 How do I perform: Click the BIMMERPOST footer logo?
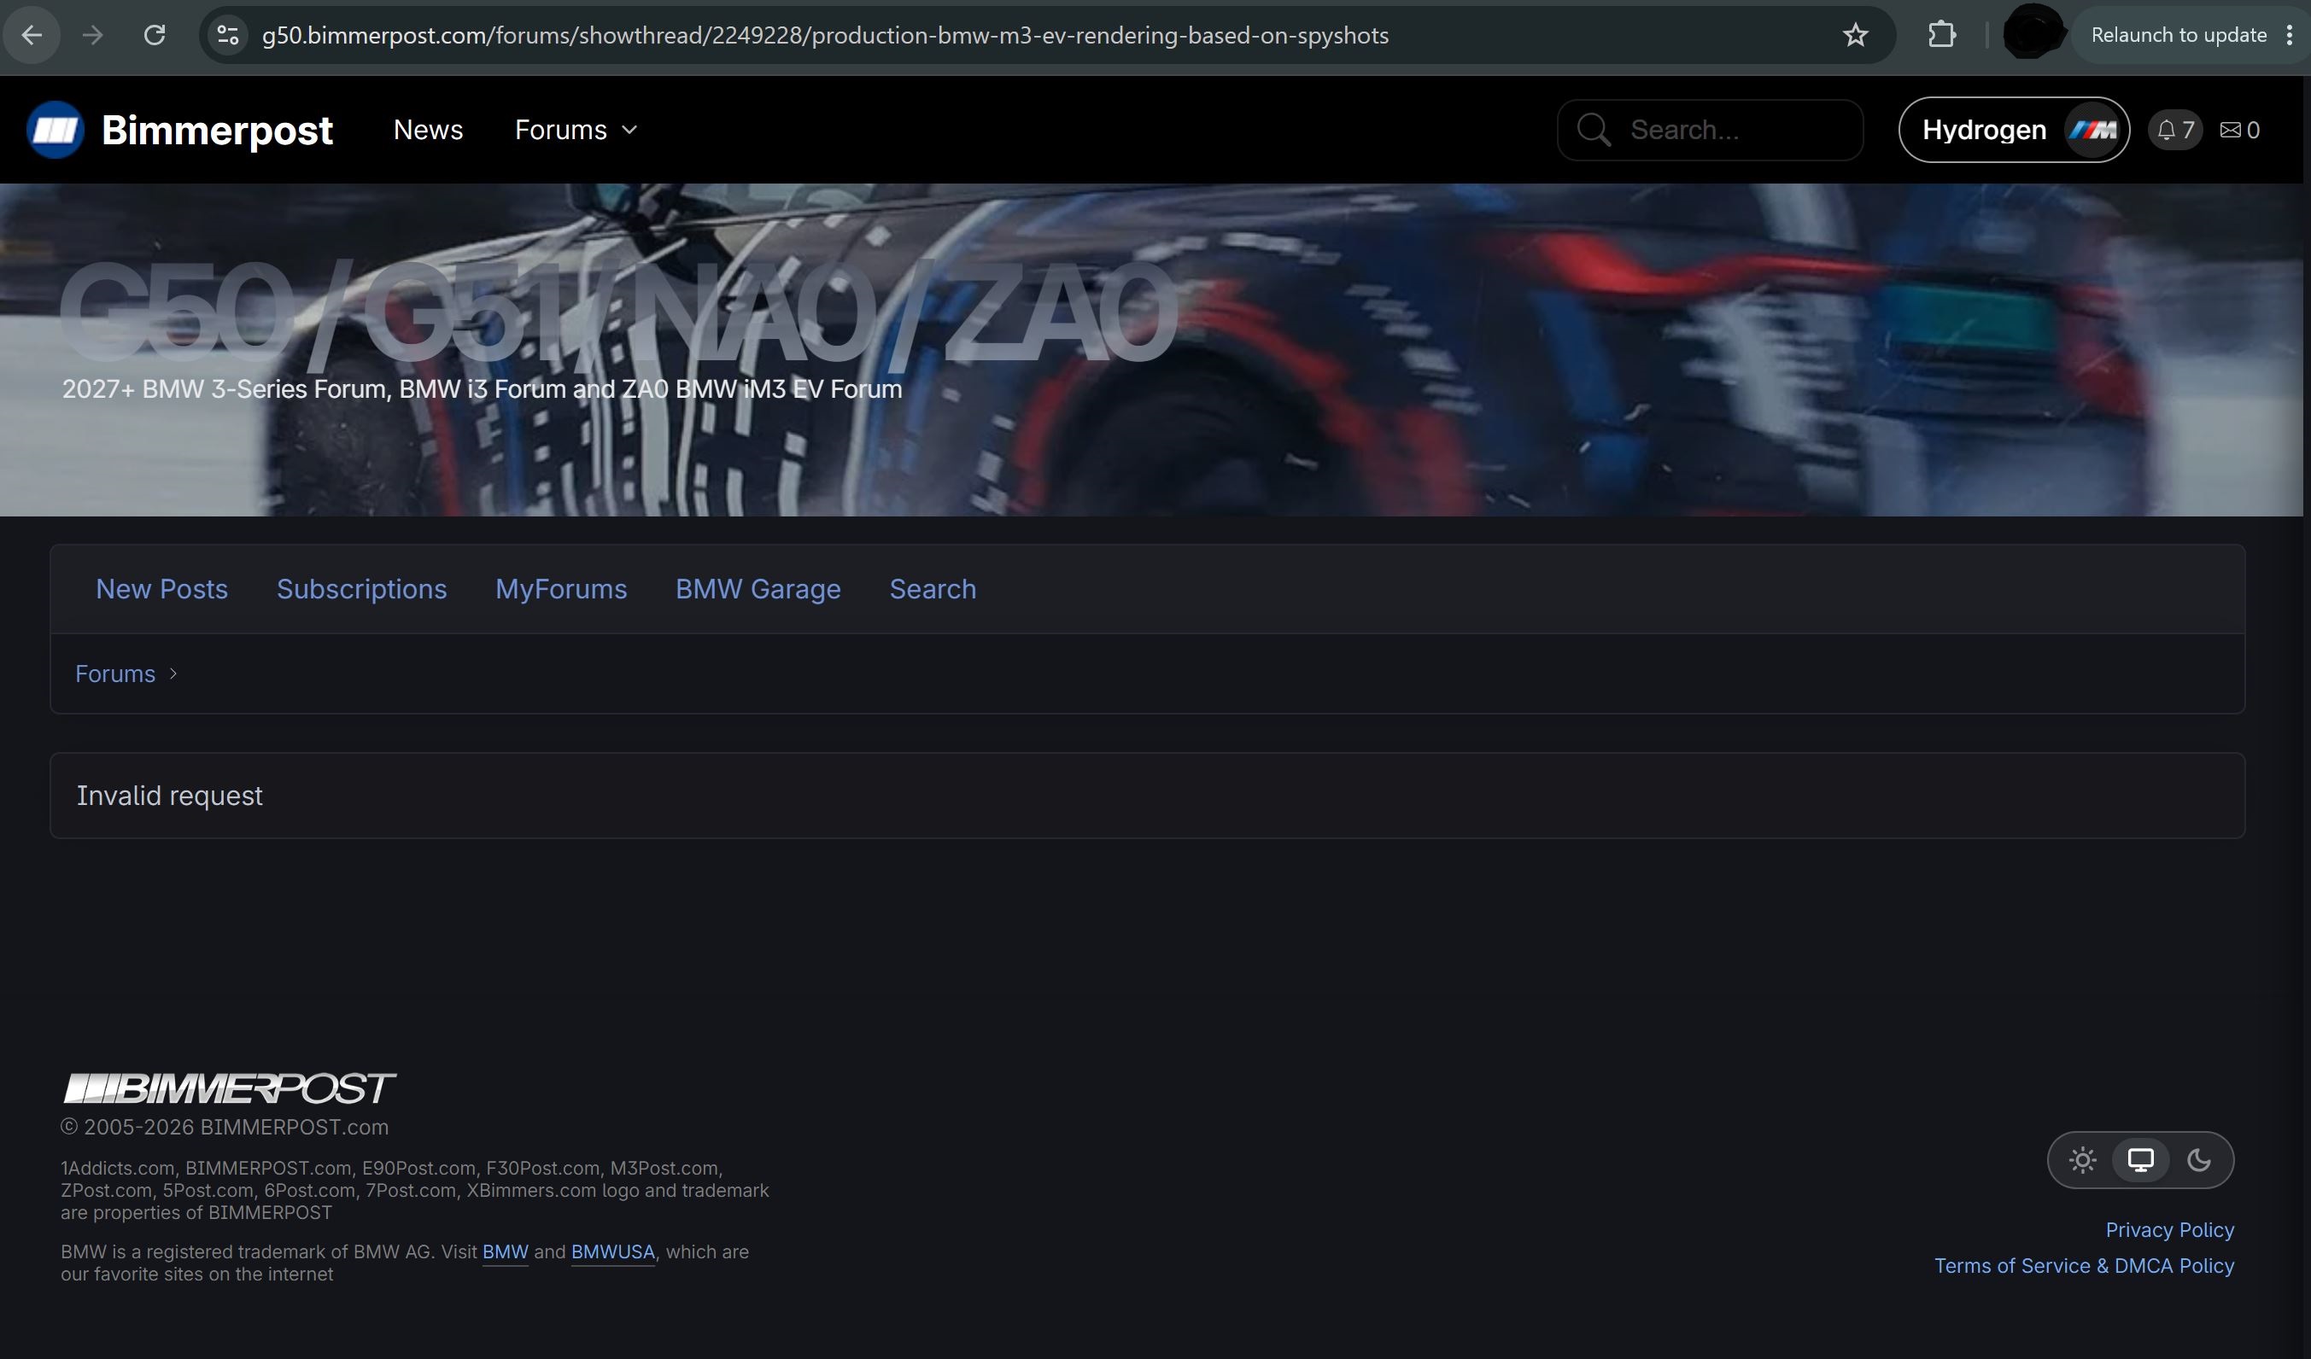coord(229,1088)
